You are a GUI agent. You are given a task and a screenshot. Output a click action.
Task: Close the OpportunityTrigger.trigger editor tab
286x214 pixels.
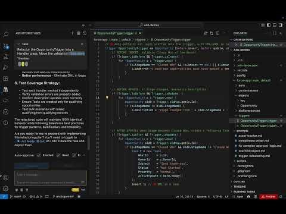(x=140, y=33)
